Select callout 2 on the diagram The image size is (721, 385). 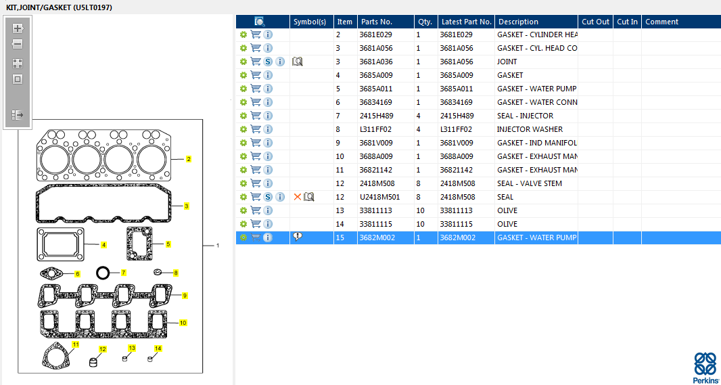(189, 160)
